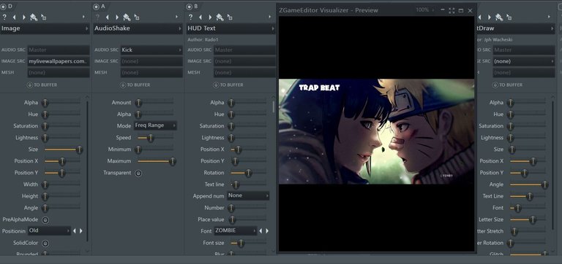The height and width of the screenshot is (264, 562).
Task: Open the Positionin Old dropdown
Action: (50, 230)
